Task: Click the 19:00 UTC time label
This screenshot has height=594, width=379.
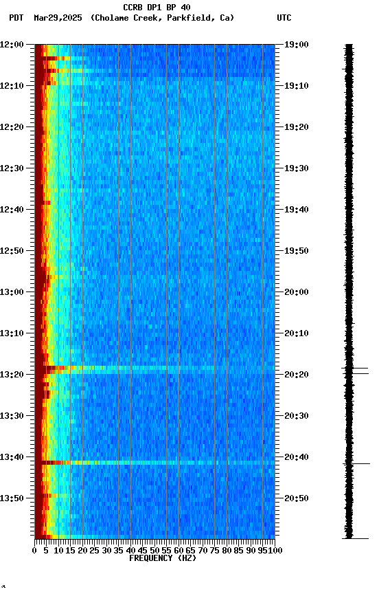Action: (x=296, y=45)
